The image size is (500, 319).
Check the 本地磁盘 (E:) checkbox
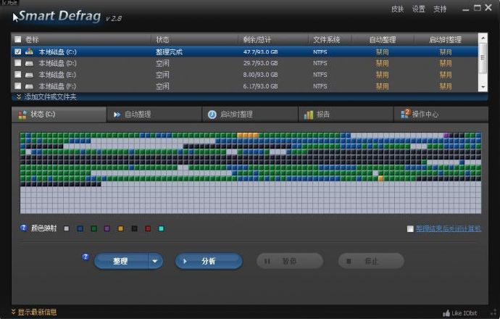pyautogui.click(x=18, y=75)
